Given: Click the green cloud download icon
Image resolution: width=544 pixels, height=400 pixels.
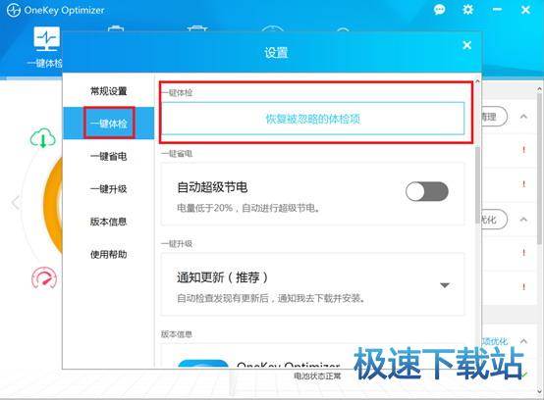Looking at the screenshot, I should pyautogui.click(x=42, y=137).
